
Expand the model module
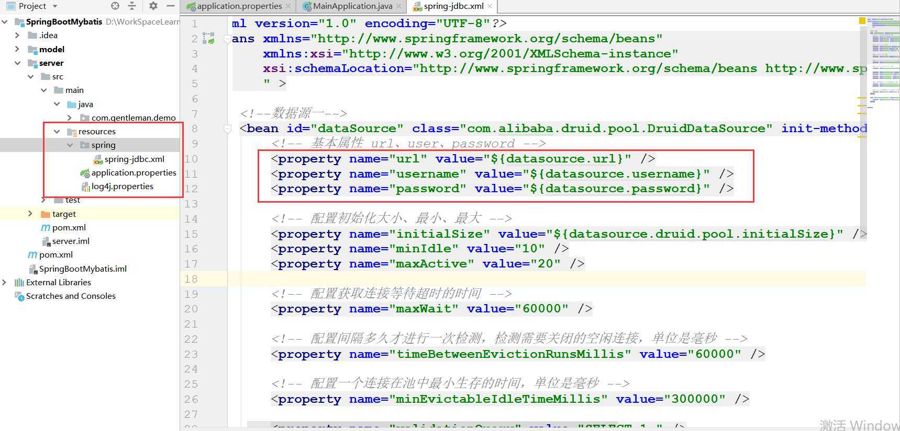pyautogui.click(x=17, y=49)
